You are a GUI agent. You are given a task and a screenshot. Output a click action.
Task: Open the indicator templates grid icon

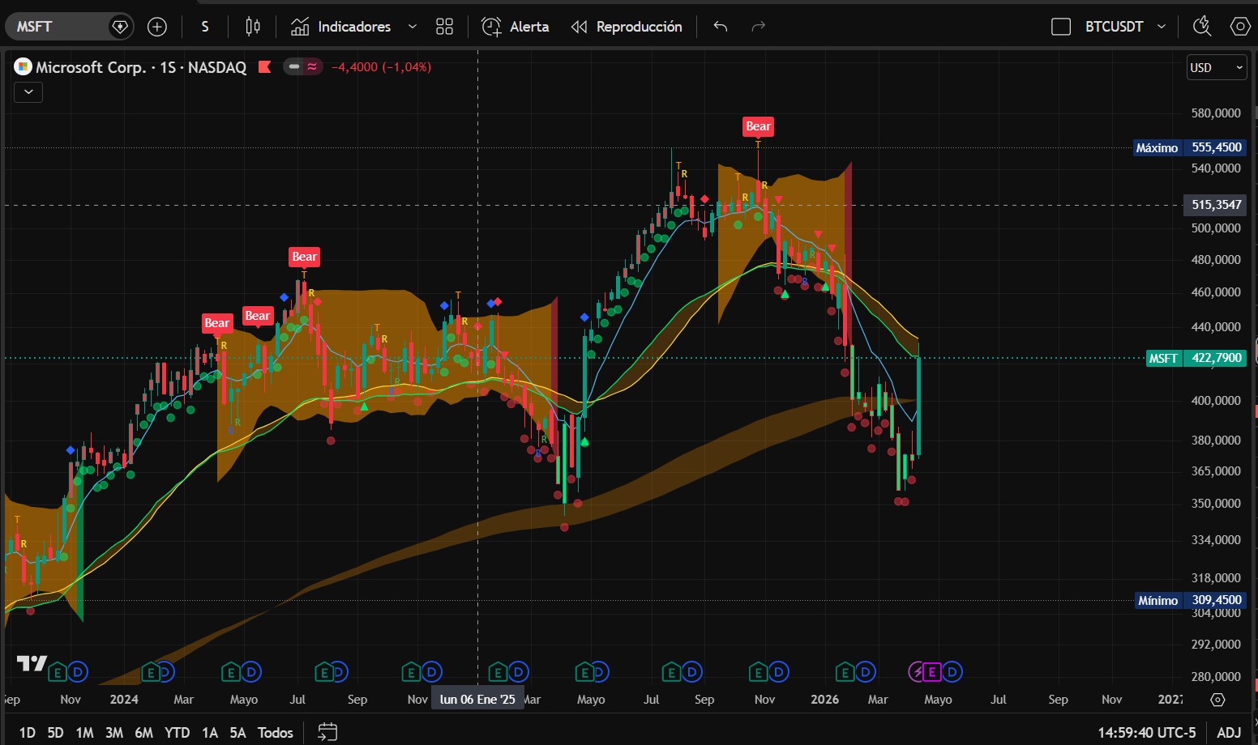(444, 27)
